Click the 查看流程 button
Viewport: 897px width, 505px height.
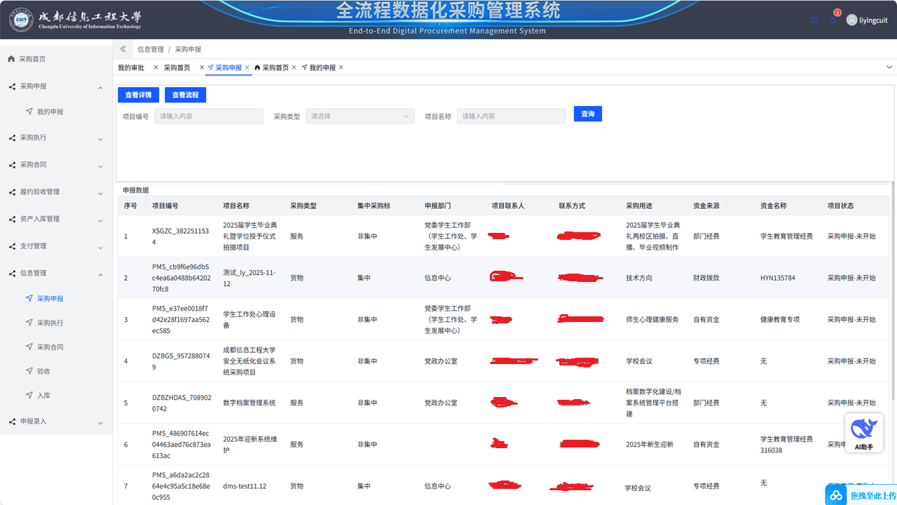click(185, 95)
